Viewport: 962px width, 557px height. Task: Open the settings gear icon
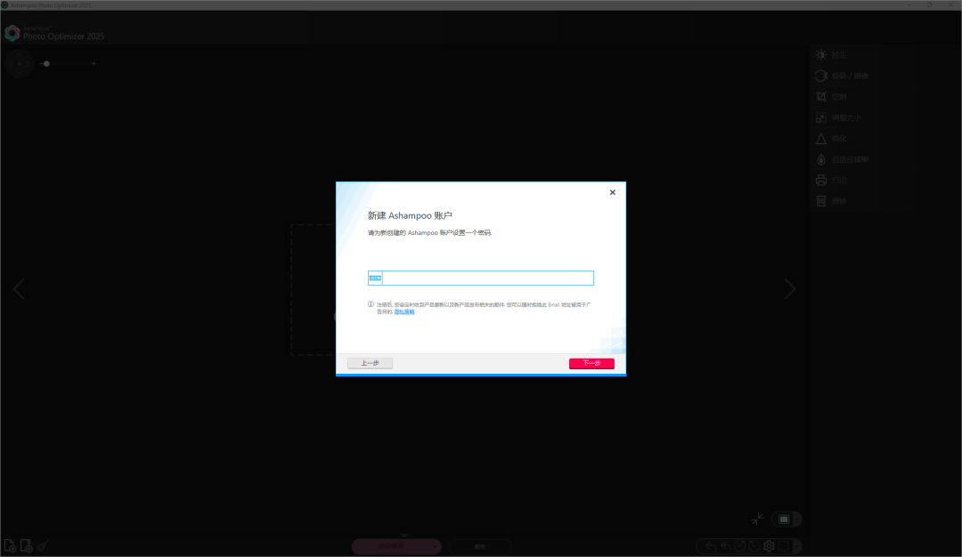(x=769, y=546)
